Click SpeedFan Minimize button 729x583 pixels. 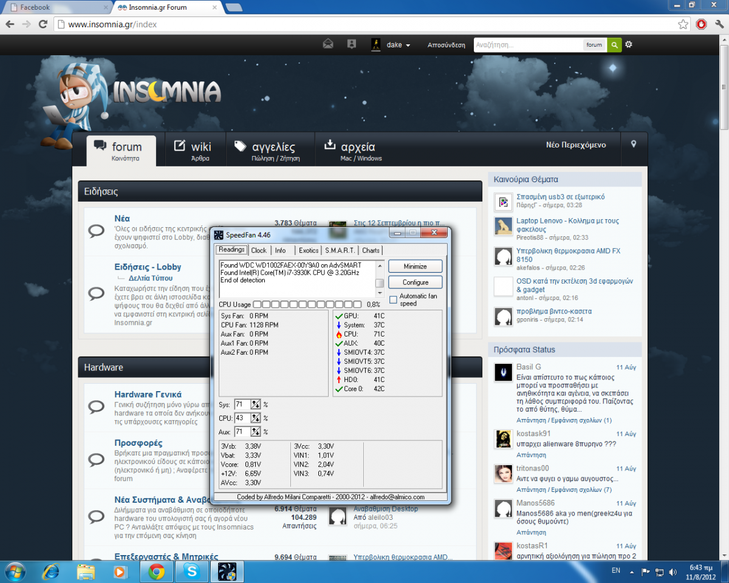[x=416, y=267]
